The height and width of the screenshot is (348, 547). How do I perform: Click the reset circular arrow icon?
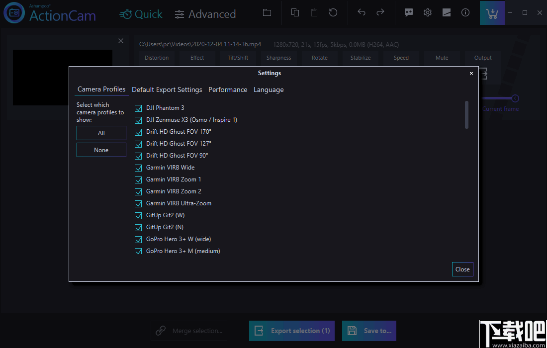[x=333, y=12]
